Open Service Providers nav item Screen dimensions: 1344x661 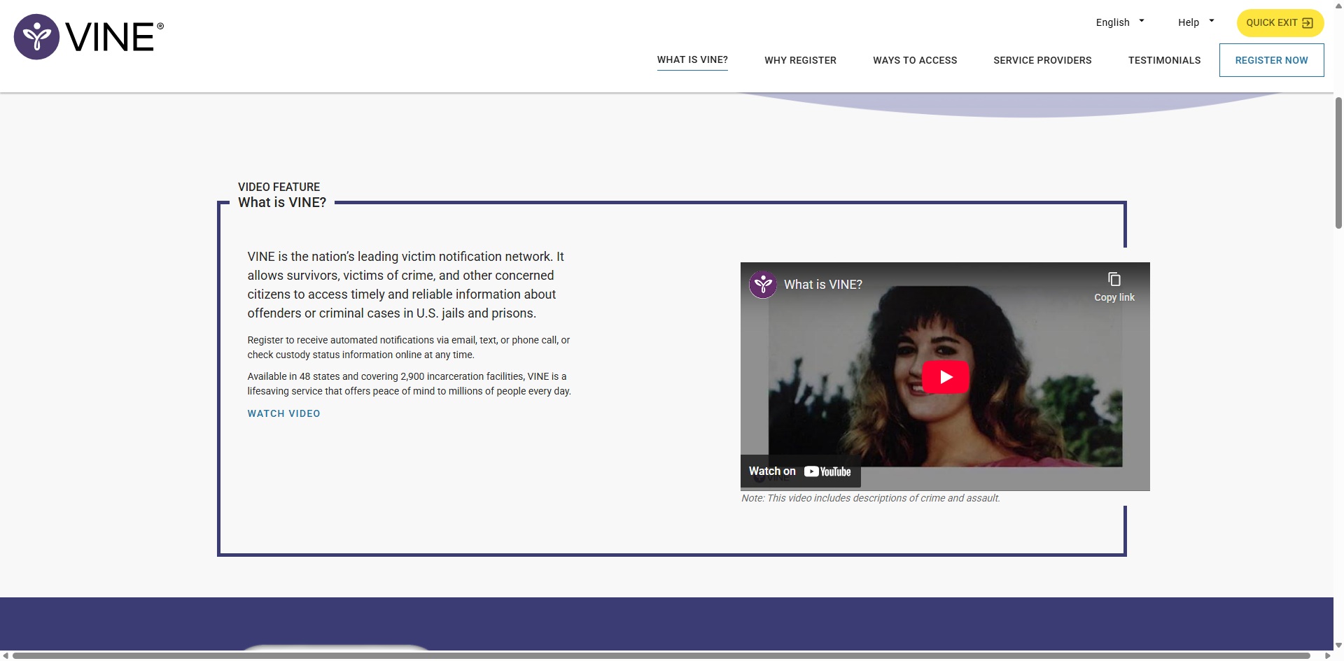[1042, 60]
